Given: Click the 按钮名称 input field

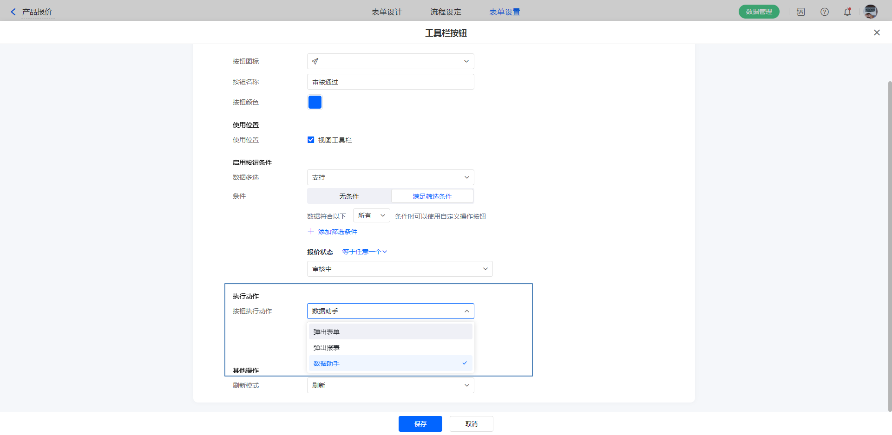Looking at the screenshot, I should click(390, 82).
